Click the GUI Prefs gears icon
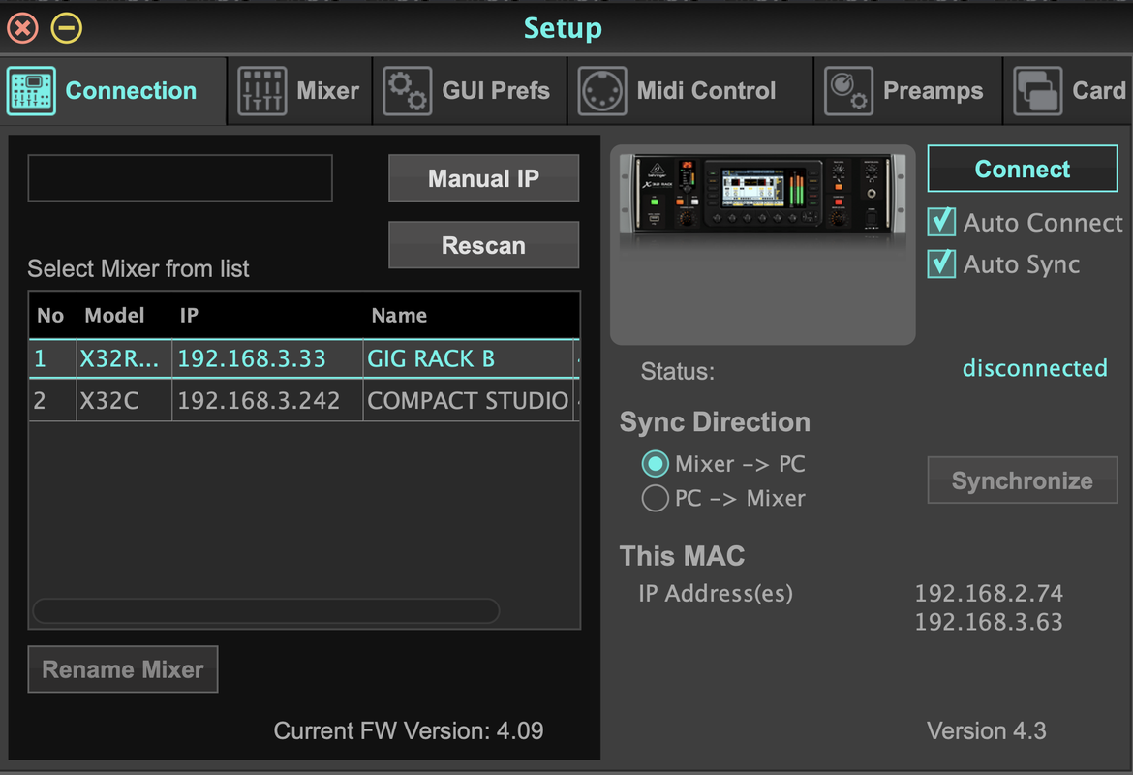Image resolution: width=1133 pixels, height=775 pixels. point(408,91)
